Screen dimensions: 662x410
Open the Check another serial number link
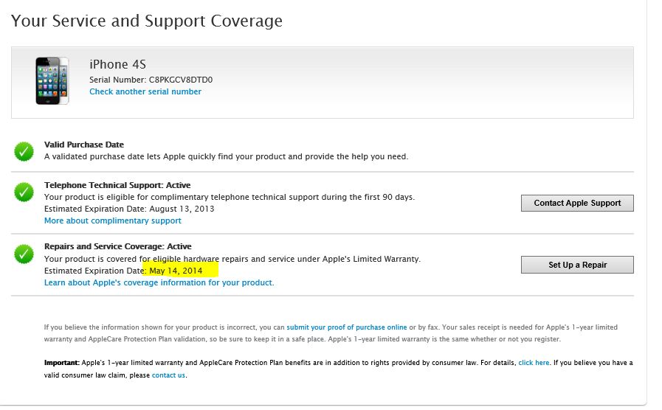[x=145, y=91]
